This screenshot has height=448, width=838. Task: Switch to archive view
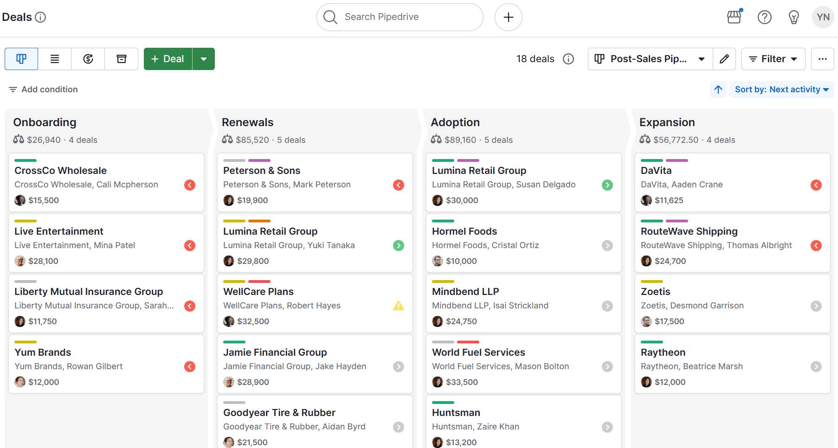[122, 59]
